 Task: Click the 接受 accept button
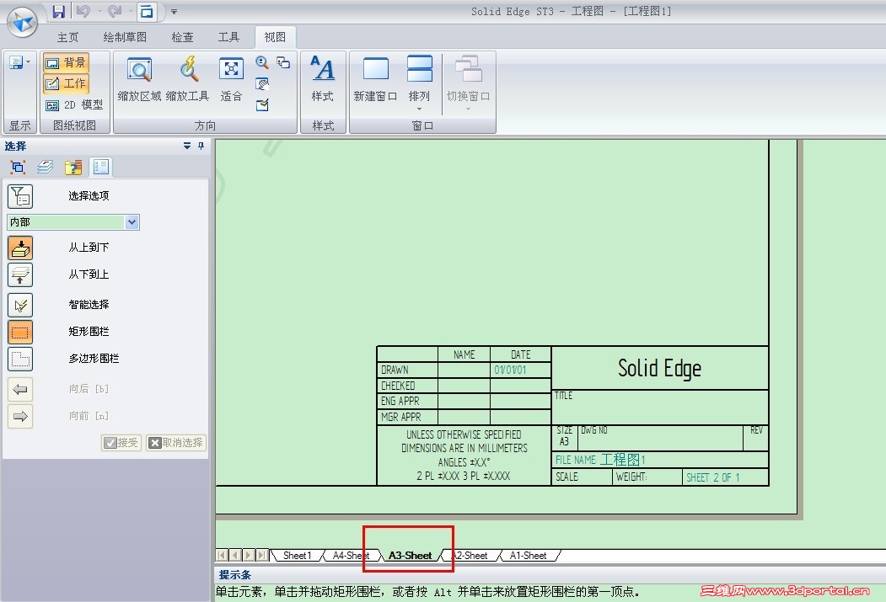(121, 443)
